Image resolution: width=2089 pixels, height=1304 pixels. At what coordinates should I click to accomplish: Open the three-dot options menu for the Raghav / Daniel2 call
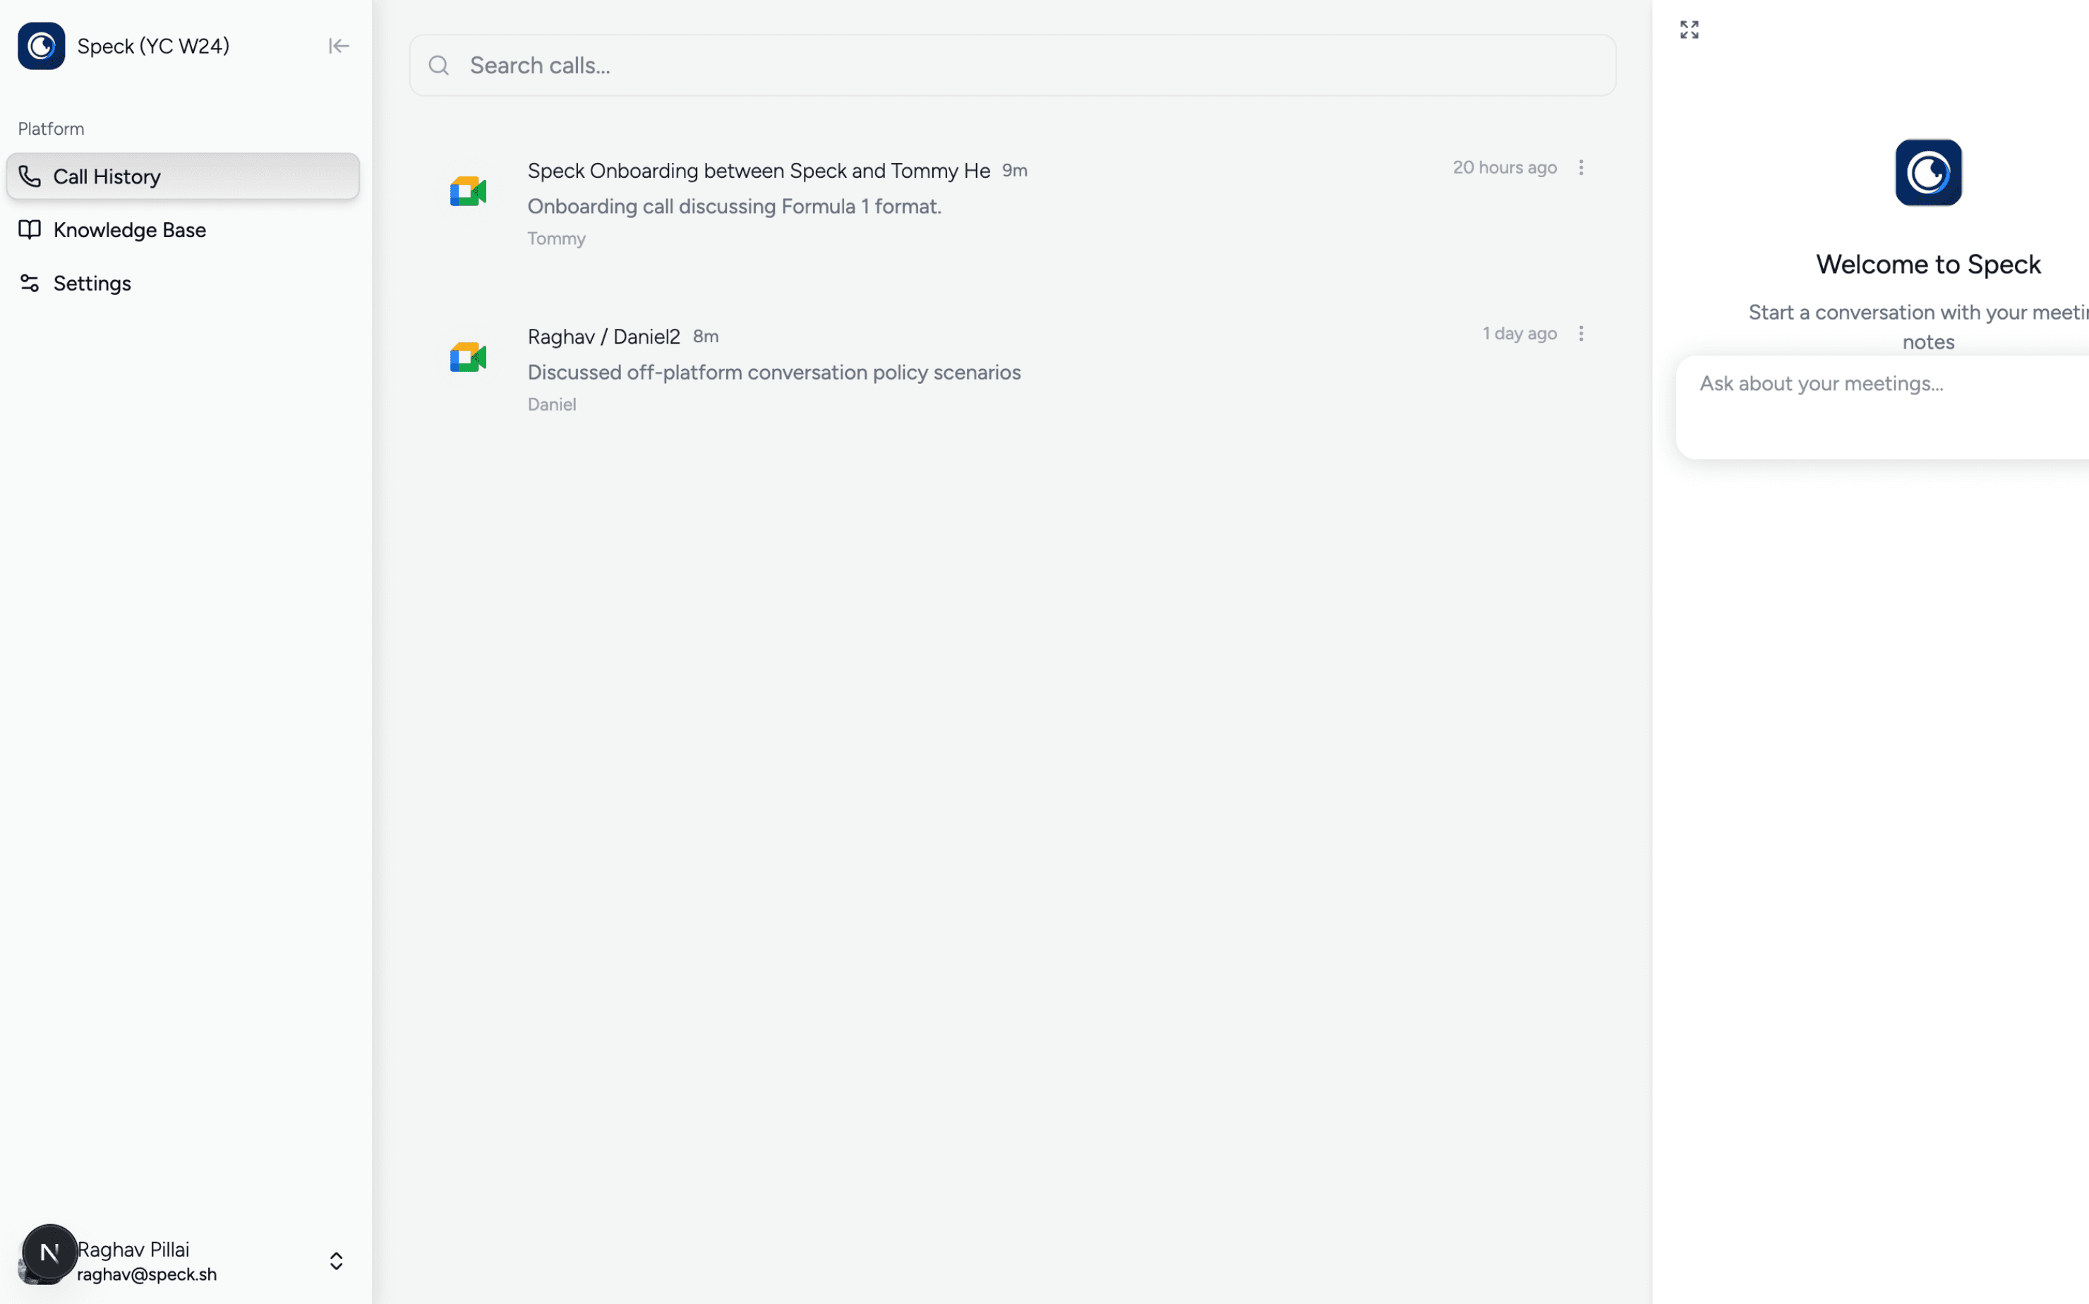[x=1580, y=334]
